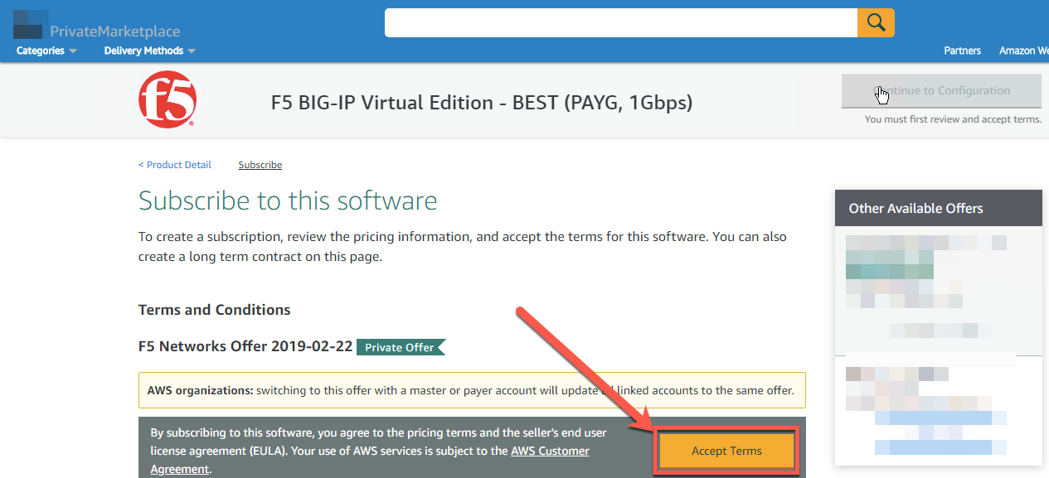Select the Subscribe breadcrumb link
The image size is (1049, 478).
click(x=260, y=165)
